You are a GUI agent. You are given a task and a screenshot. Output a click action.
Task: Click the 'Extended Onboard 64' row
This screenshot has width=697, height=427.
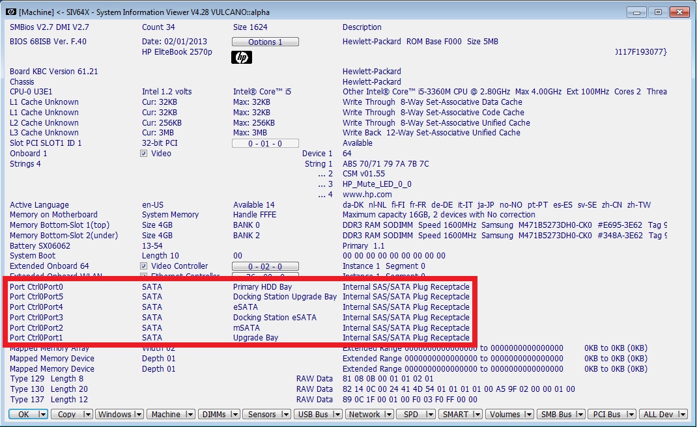50,266
